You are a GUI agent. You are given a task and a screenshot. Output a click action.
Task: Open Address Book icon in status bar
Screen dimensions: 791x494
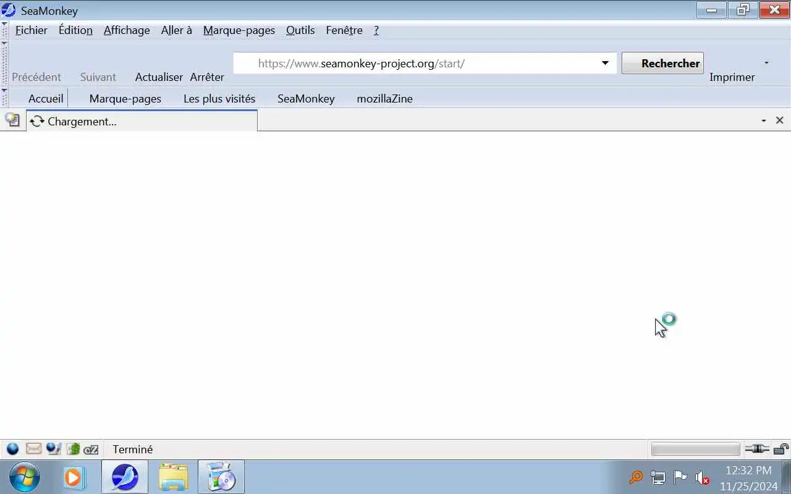coord(74,449)
